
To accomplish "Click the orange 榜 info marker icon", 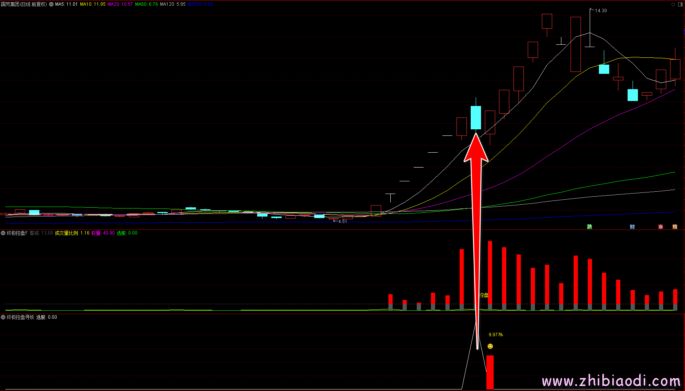I will click(675, 227).
